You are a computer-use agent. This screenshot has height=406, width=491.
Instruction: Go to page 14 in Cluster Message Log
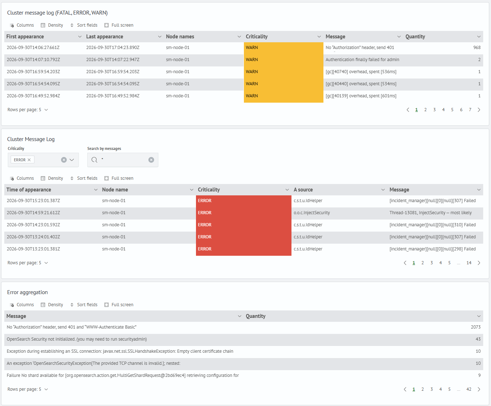click(x=469, y=263)
